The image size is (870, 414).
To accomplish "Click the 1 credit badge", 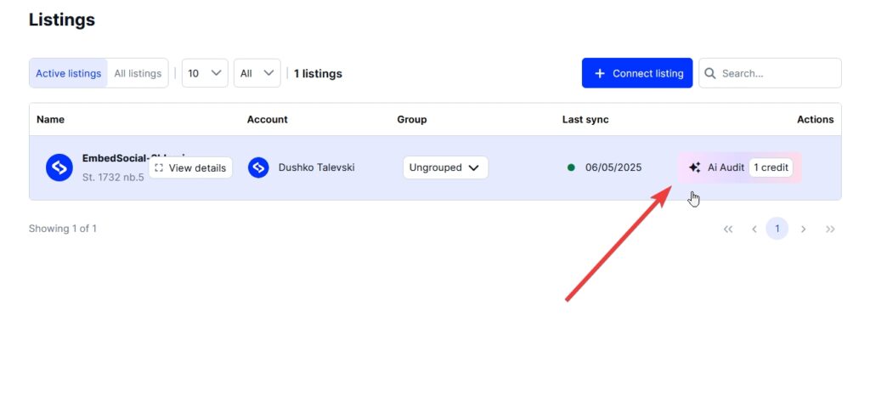I will coord(771,167).
